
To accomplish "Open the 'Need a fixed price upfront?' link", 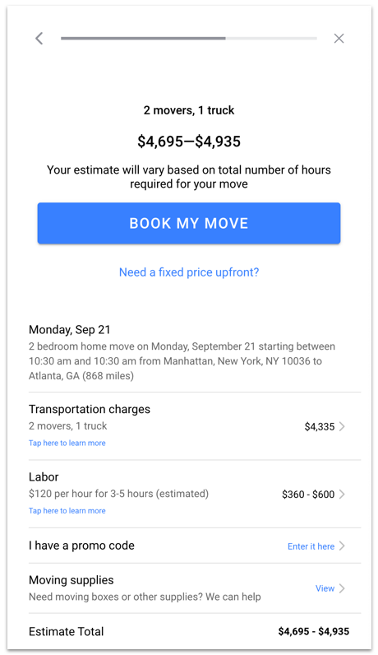I will [189, 272].
